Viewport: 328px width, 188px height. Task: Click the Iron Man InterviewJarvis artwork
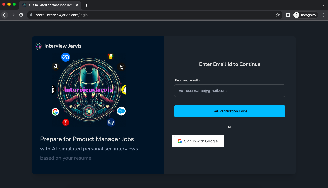tap(89, 90)
